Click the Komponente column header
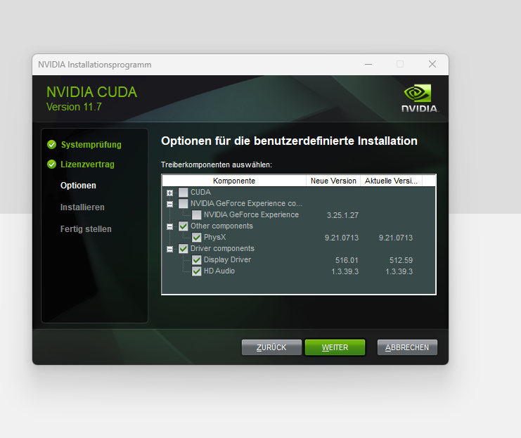Image resolution: width=521 pixels, height=438 pixels. [x=234, y=181]
